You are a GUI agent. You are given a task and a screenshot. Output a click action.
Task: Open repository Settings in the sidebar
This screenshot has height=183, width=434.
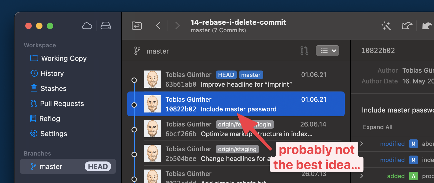pos(54,134)
